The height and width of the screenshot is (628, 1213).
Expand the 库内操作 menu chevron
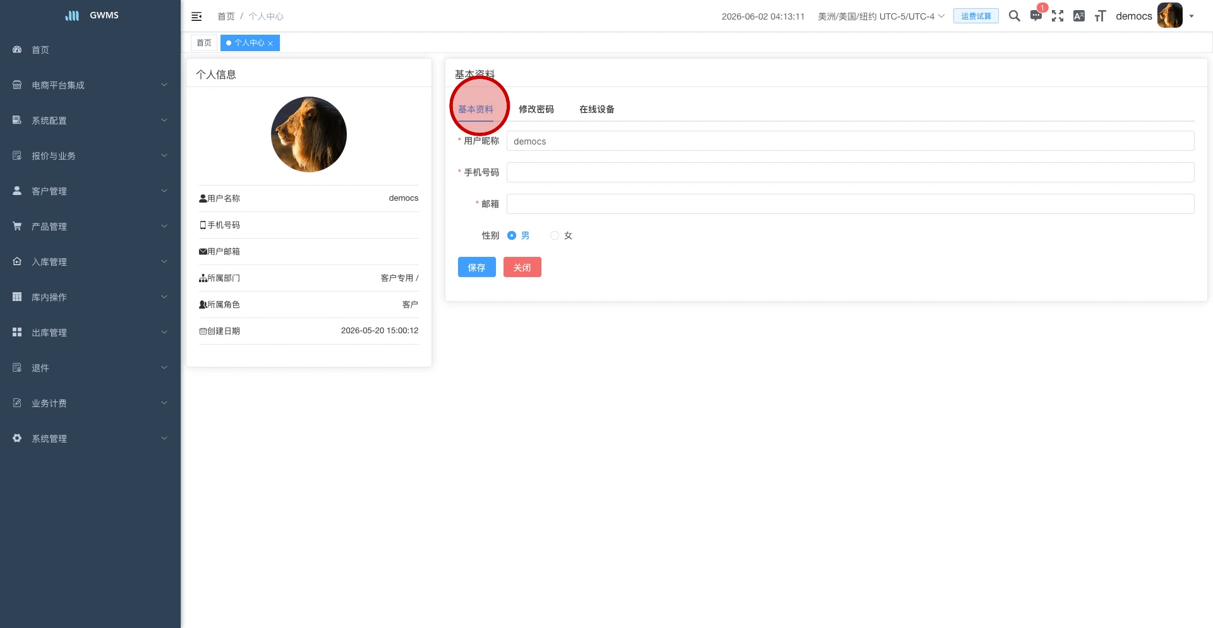click(x=164, y=297)
